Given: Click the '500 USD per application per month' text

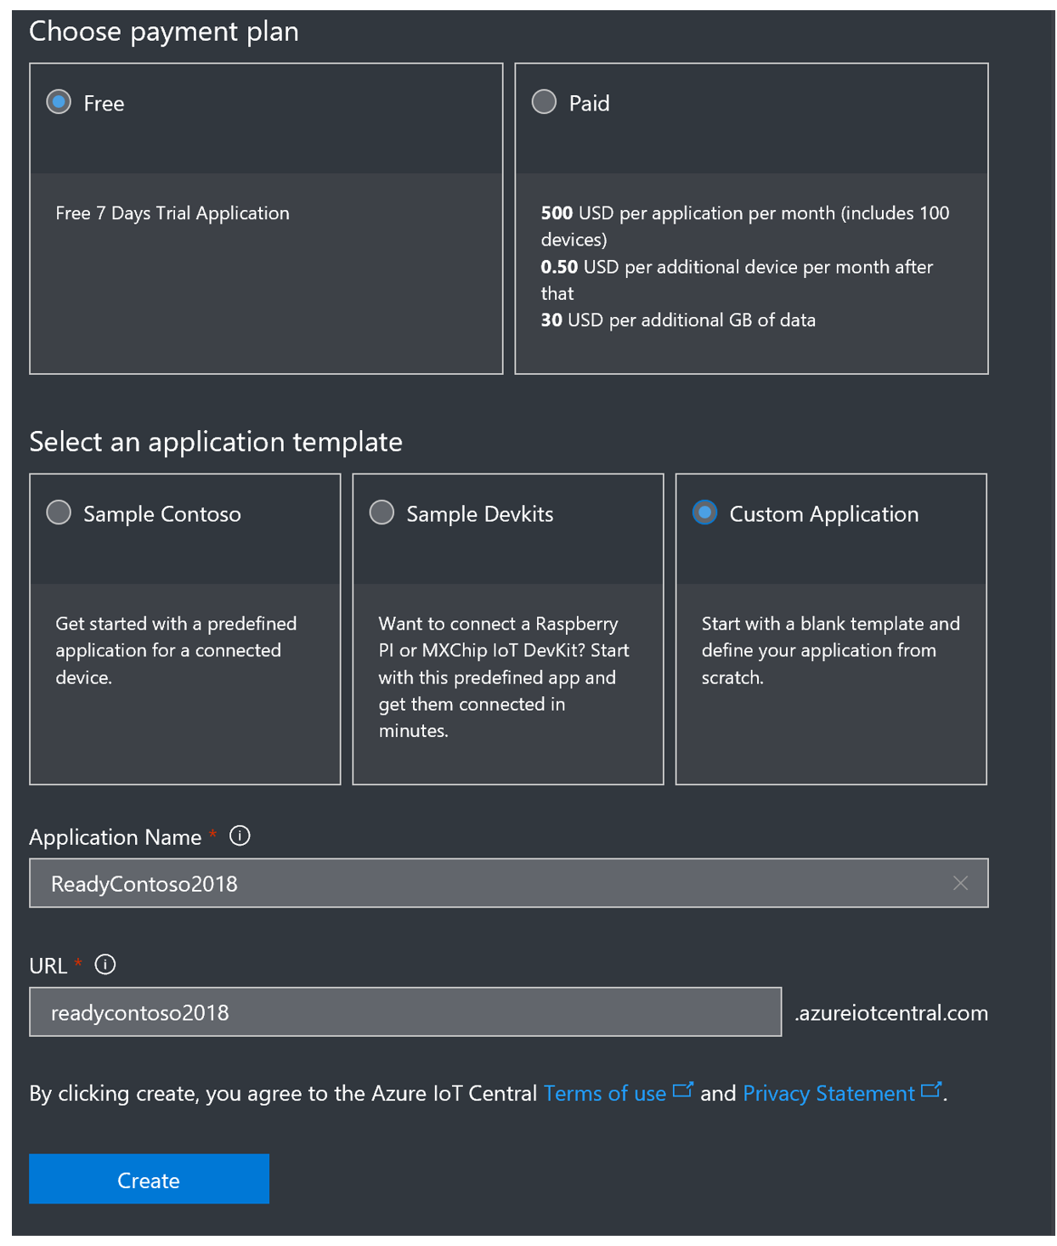Looking at the screenshot, I should (x=744, y=226).
